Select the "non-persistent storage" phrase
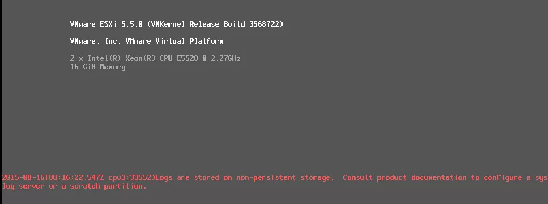Screen dimensions: 548x204 tap(283, 178)
